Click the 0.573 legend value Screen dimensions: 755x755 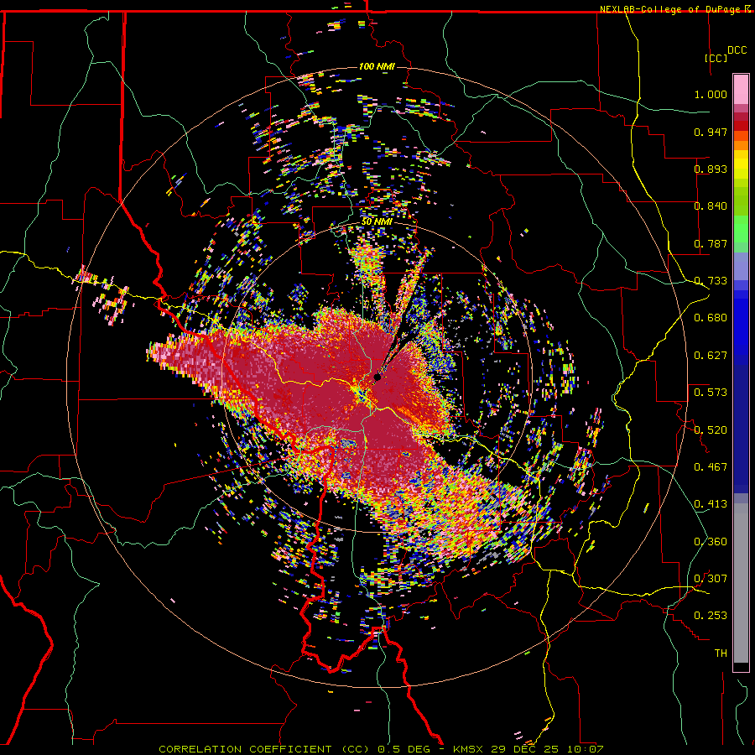(711, 393)
